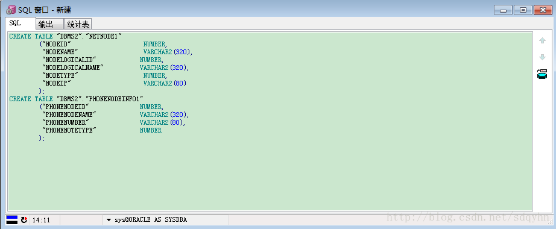Click VARCHAR2(80) on the NODEIP line

(165, 83)
